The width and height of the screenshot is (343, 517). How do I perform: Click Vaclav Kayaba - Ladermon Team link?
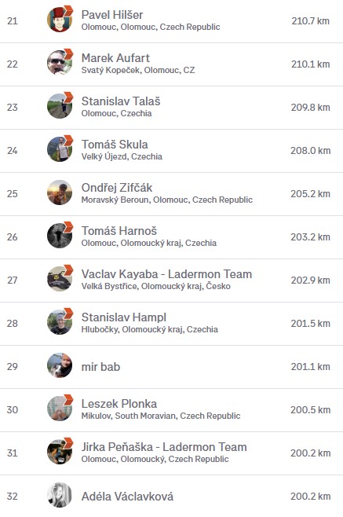(166, 274)
